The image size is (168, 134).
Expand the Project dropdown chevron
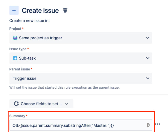coord(148,38)
